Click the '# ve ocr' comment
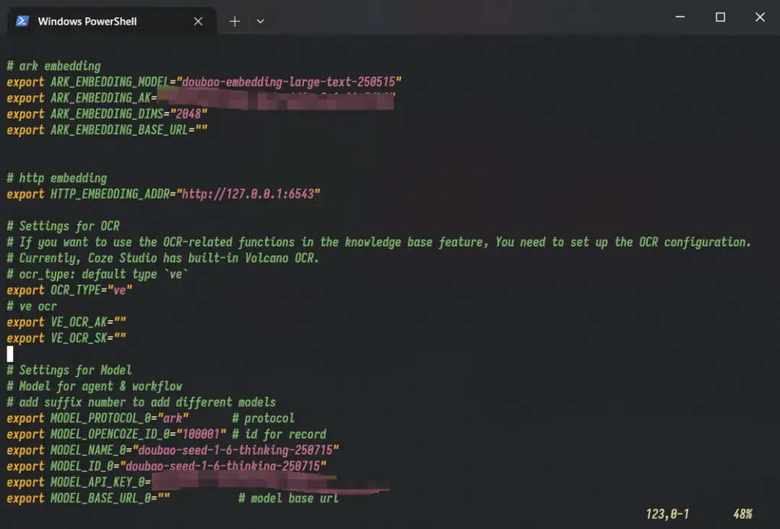Screen dimensions: 780x529 (x=32, y=306)
